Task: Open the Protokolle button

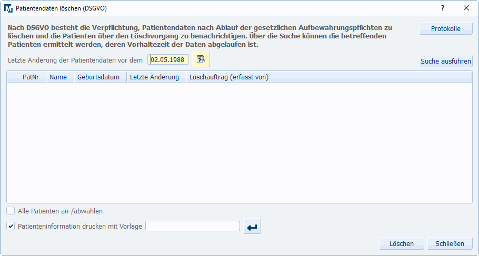Action: [x=446, y=29]
